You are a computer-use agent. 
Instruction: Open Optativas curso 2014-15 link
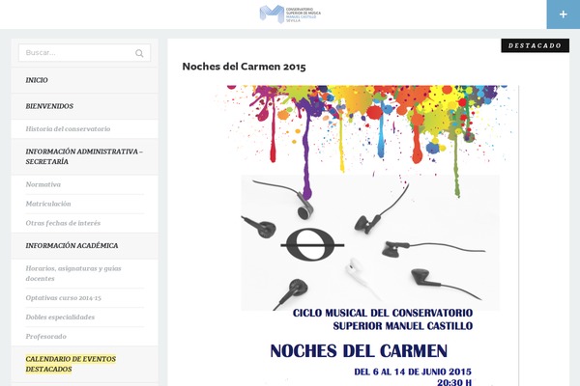pyautogui.click(x=63, y=298)
